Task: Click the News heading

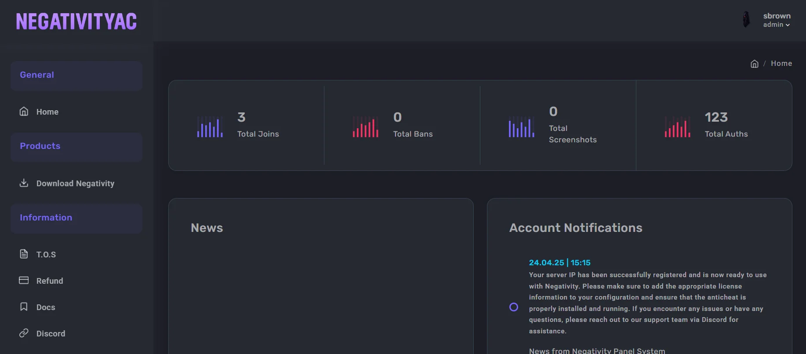Action: (x=207, y=228)
